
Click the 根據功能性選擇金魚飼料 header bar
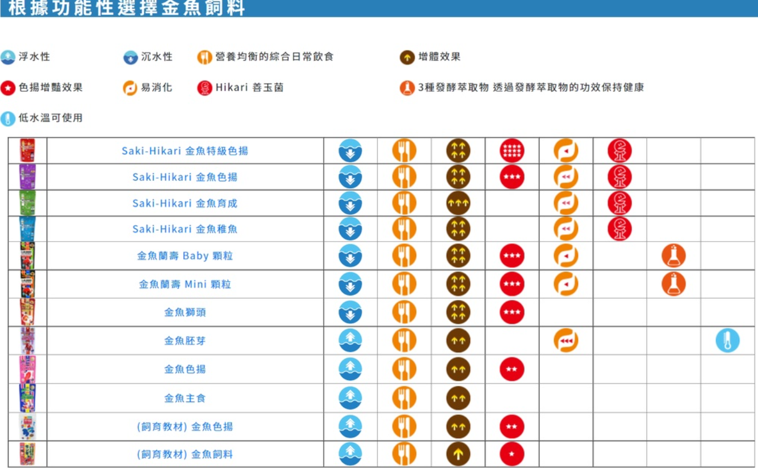379,8
